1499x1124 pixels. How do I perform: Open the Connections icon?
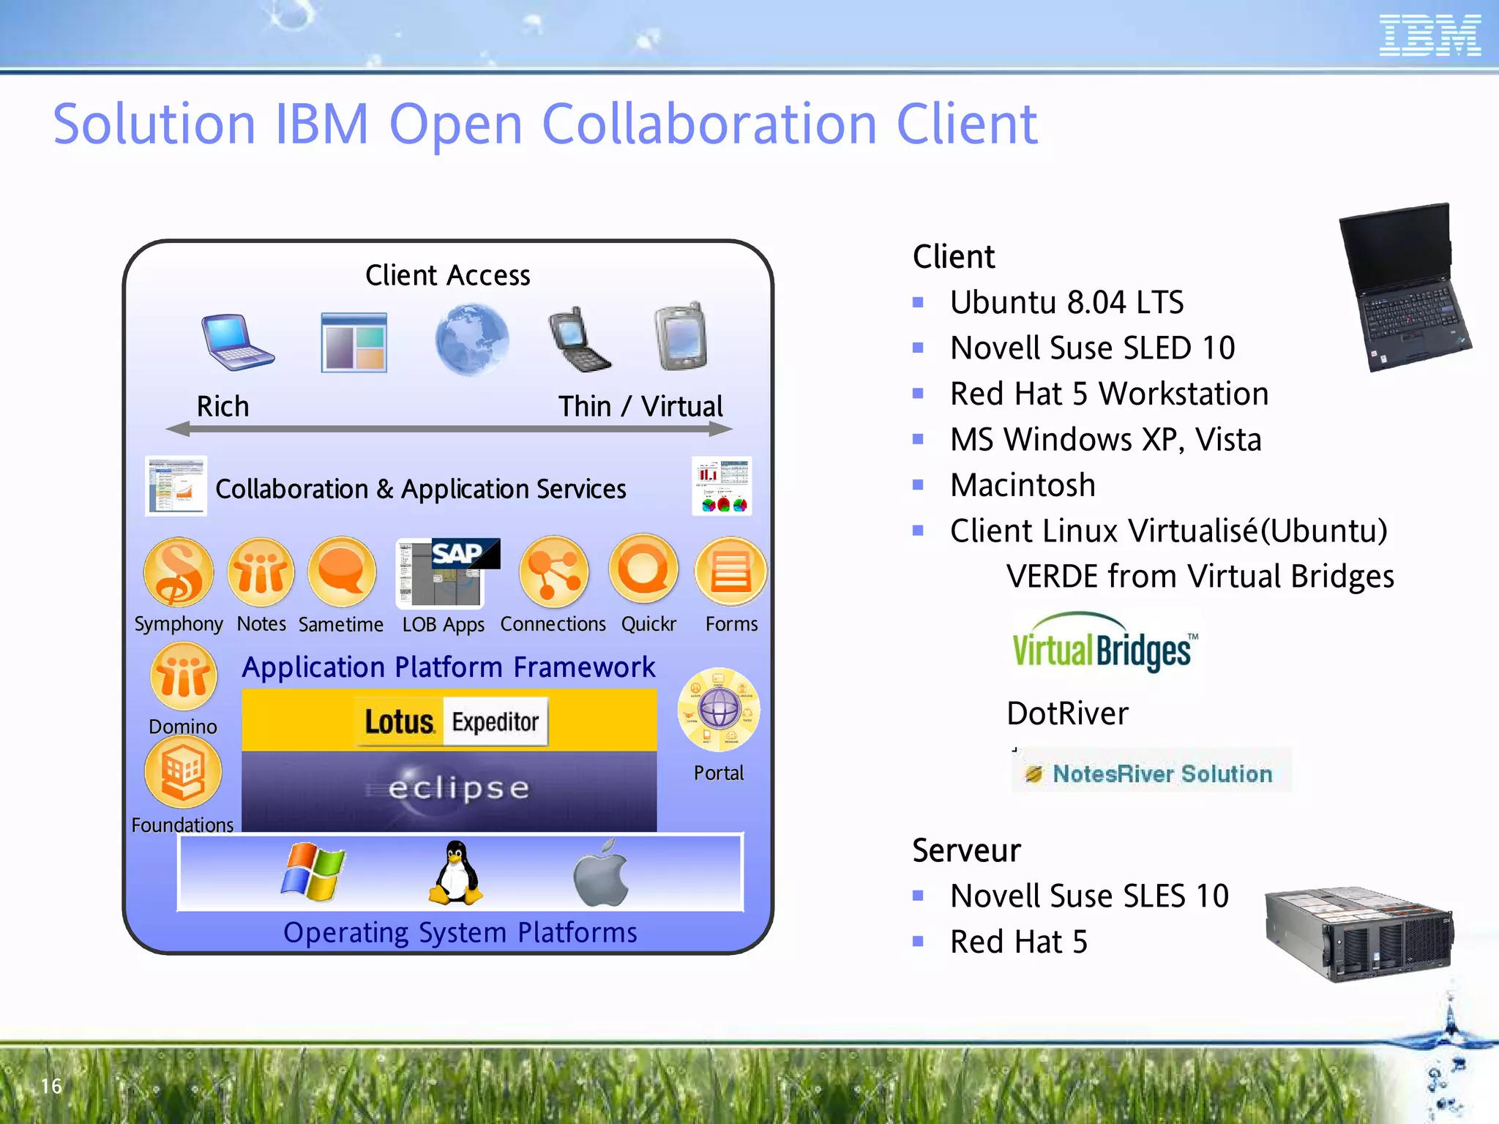(x=554, y=572)
